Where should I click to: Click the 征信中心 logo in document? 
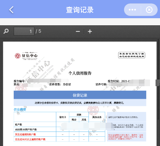click(26, 56)
